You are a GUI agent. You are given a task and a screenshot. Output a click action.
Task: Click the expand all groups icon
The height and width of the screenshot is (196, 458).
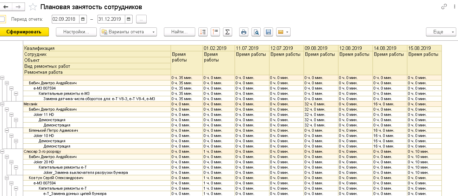point(203,32)
